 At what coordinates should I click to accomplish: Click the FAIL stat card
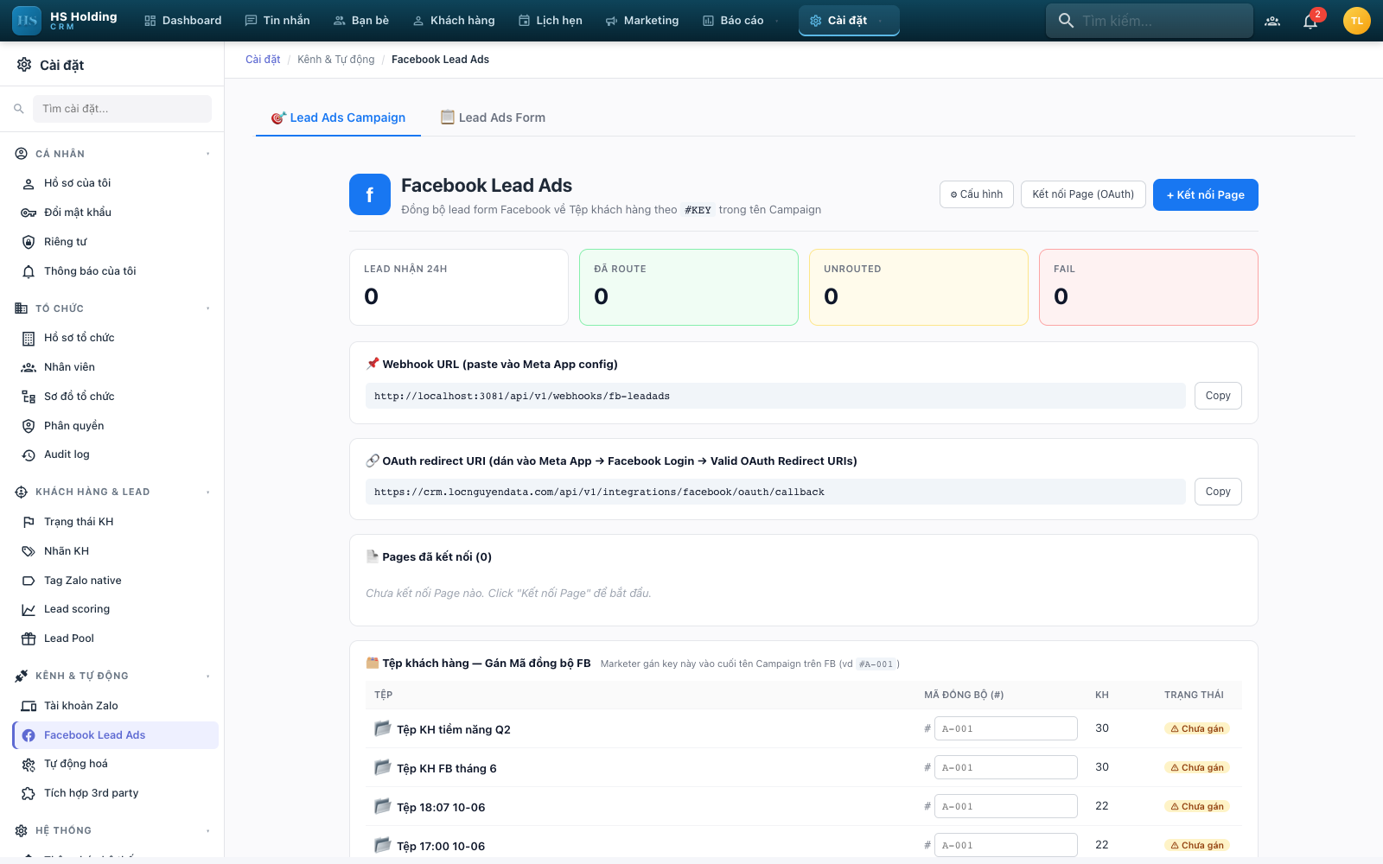pyautogui.click(x=1149, y=288)
